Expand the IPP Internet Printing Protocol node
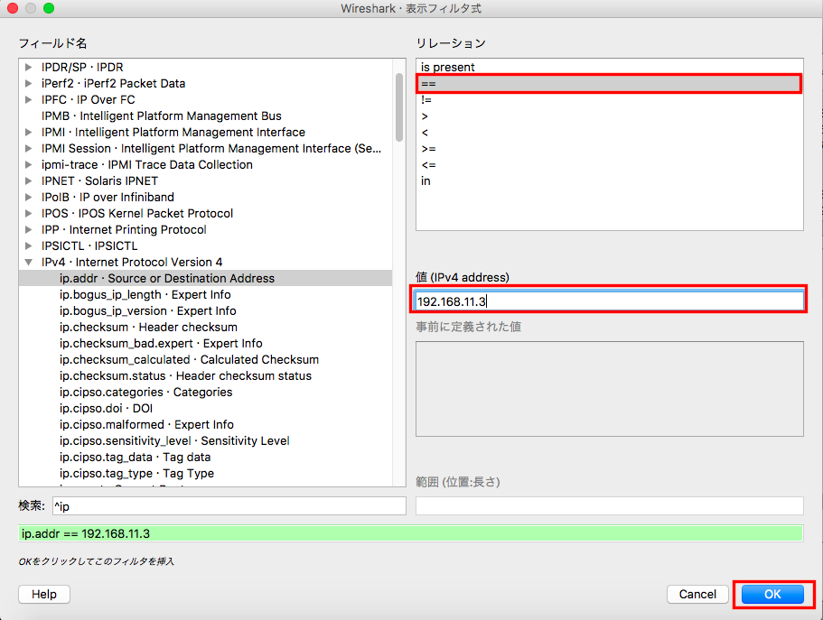This screenshot has width=823, height=620. tap(28, 230)
